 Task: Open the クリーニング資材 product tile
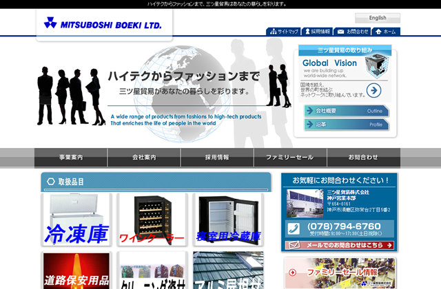click(152, 270)
